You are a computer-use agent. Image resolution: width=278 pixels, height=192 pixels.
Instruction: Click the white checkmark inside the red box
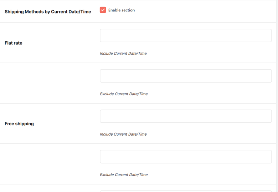coord(103,10)
